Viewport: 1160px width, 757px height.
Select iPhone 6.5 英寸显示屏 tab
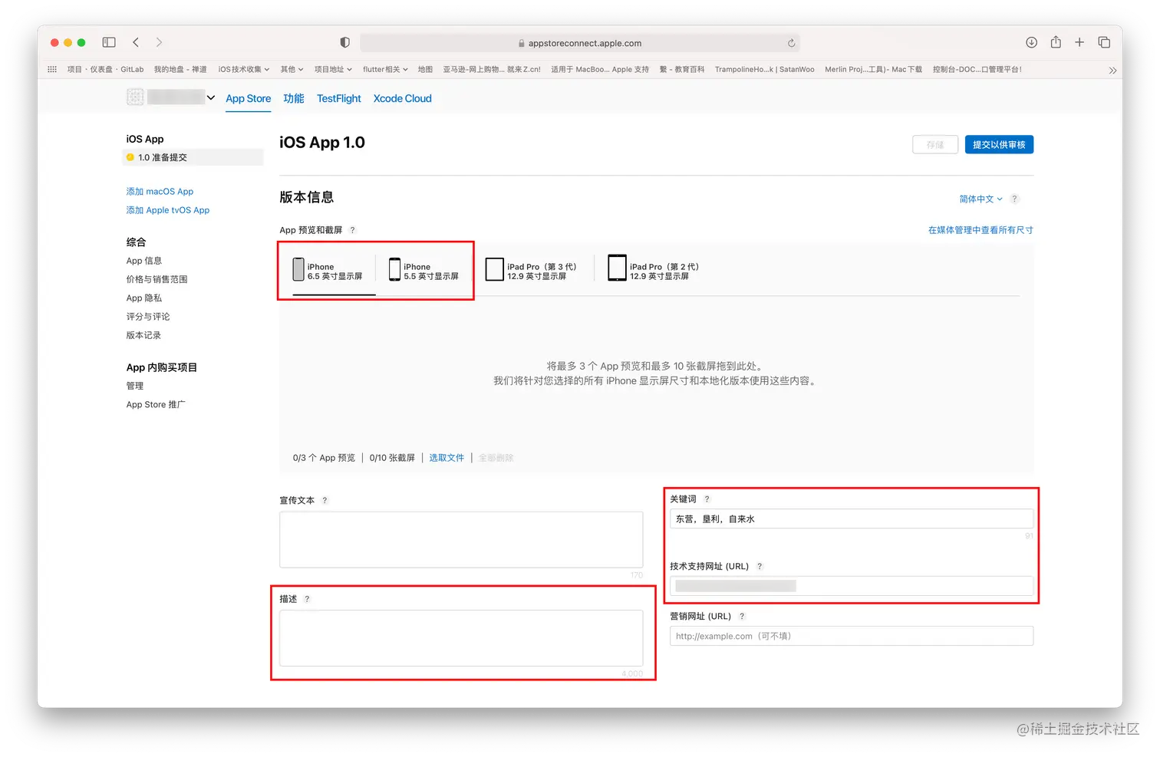(328, 271)
